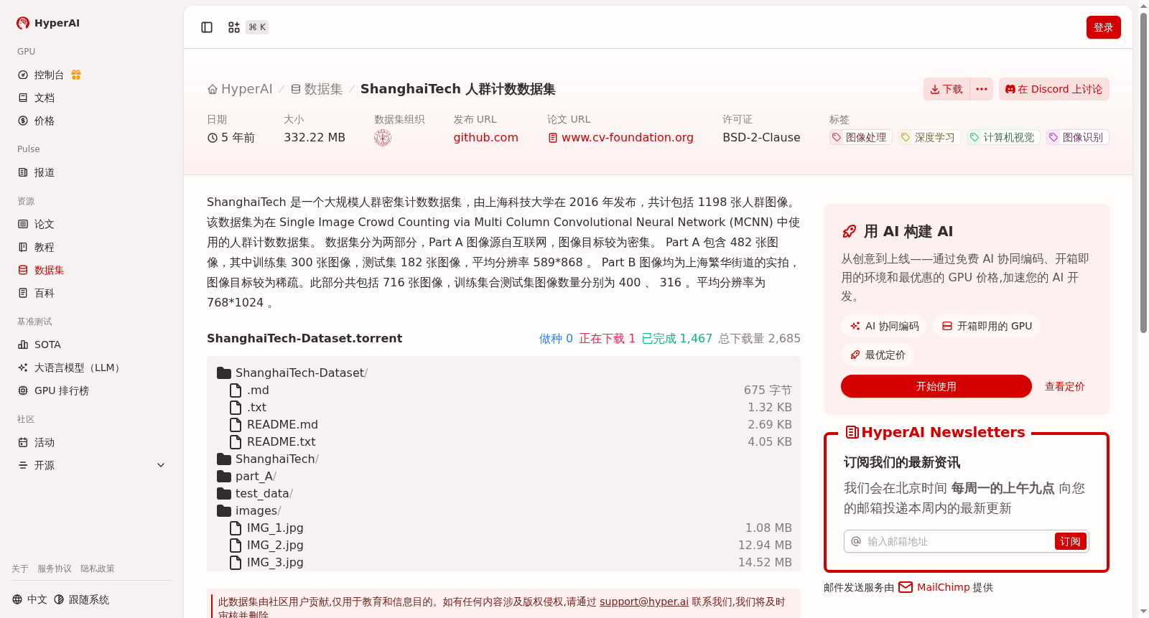Click the support@hyper.ai email link
This screenshot has width=1149, height=618.
point(643,601)
